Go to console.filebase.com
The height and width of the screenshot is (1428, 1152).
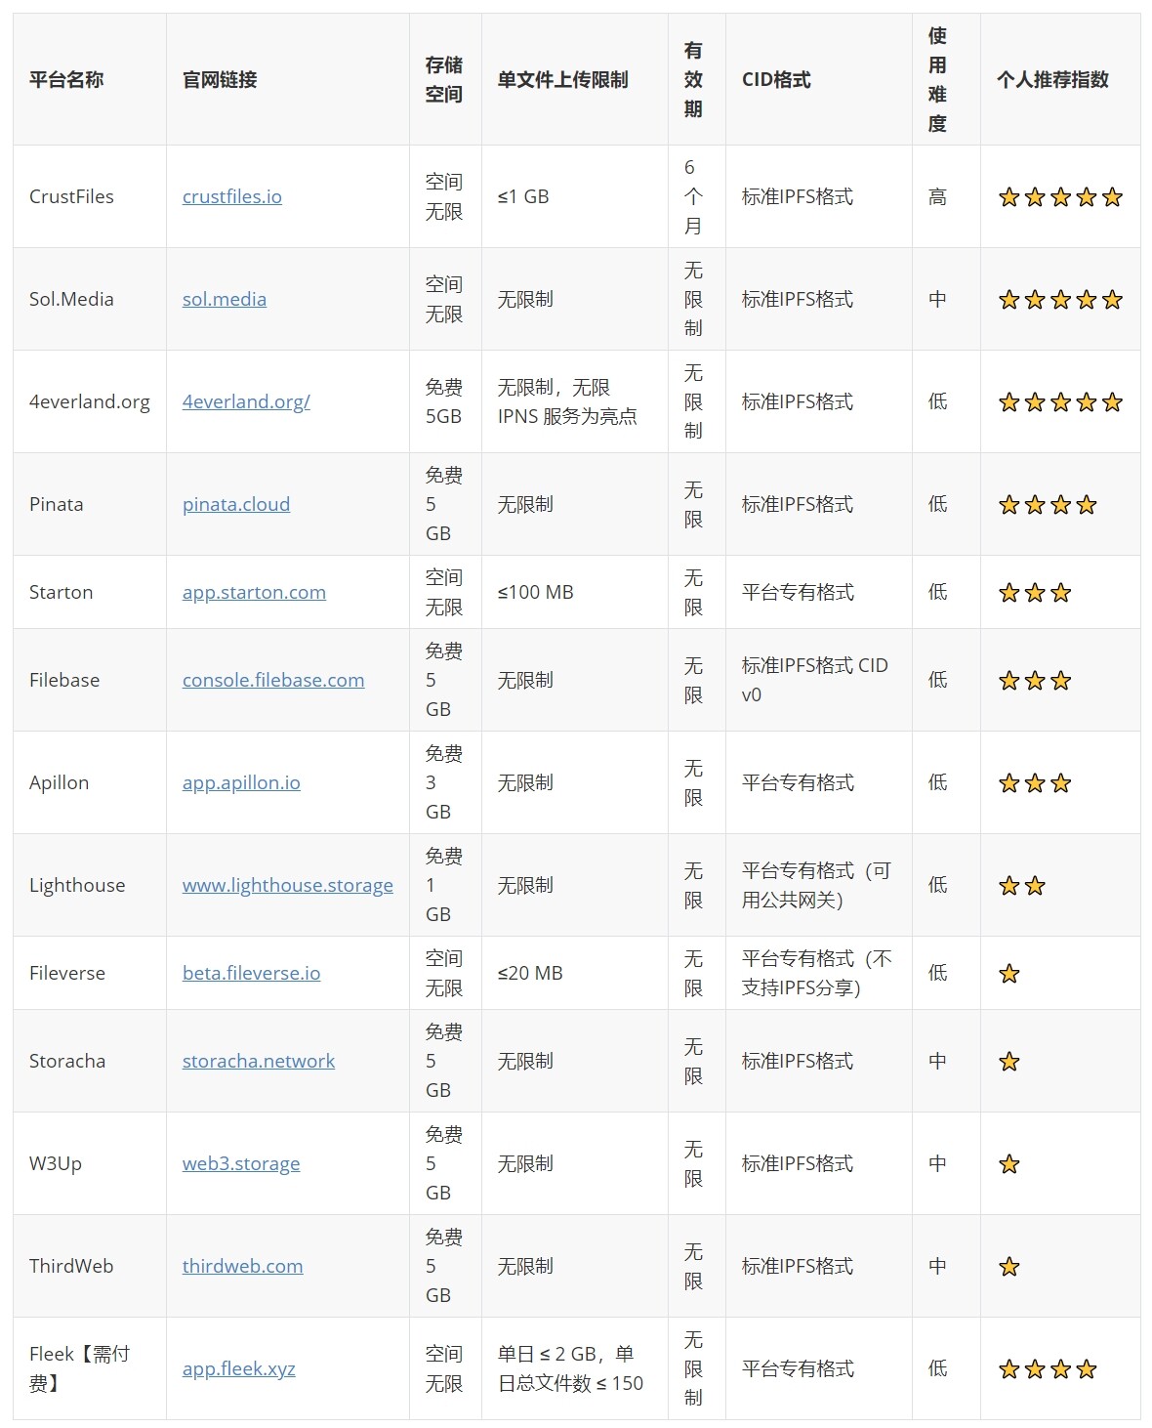[x=273, y=680]
